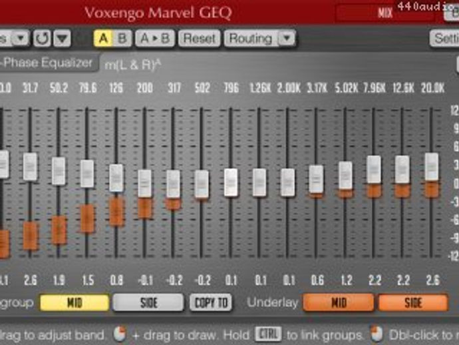Copy state A to B
This screenshot has width=459, height=345.
155,39
